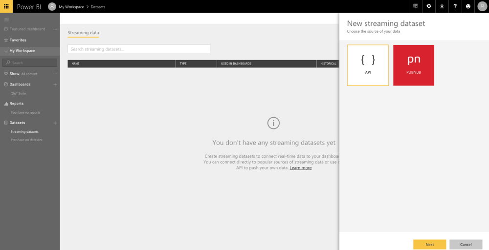Click the user avatar beside My Workspace
Viewport: 489px width, 250px height.
52,6
